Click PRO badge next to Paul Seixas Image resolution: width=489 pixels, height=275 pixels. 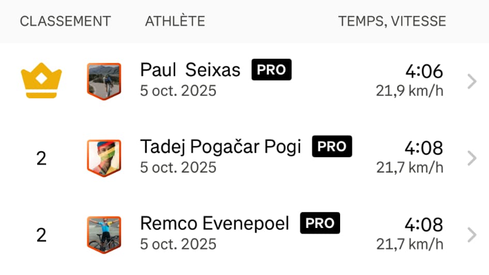[x=271, y=70]
